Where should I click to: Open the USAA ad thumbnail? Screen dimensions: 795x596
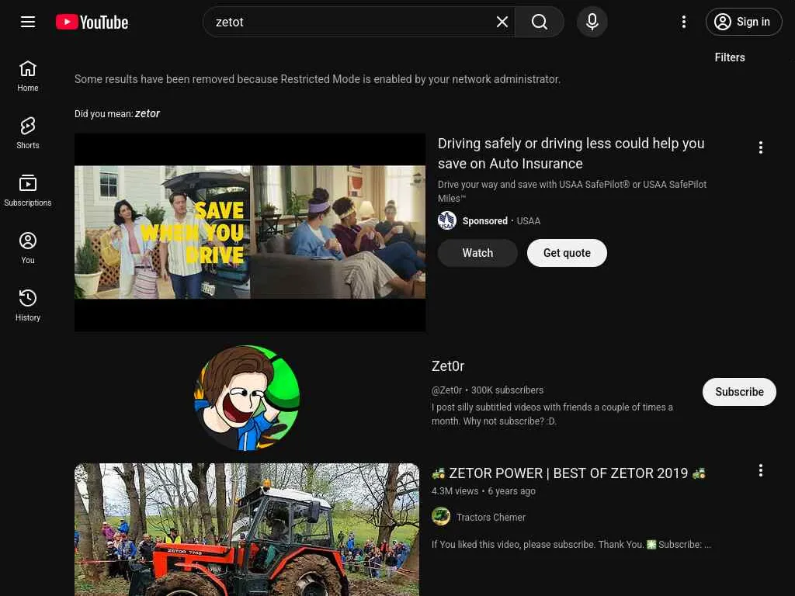click(x=250, y=232)
